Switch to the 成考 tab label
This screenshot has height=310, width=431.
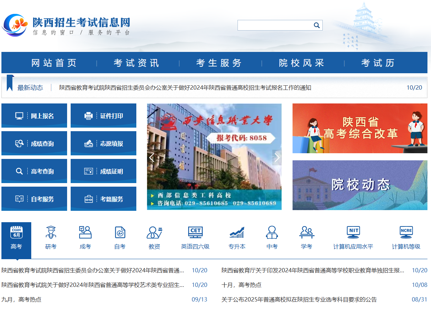(x=85, y=246)
